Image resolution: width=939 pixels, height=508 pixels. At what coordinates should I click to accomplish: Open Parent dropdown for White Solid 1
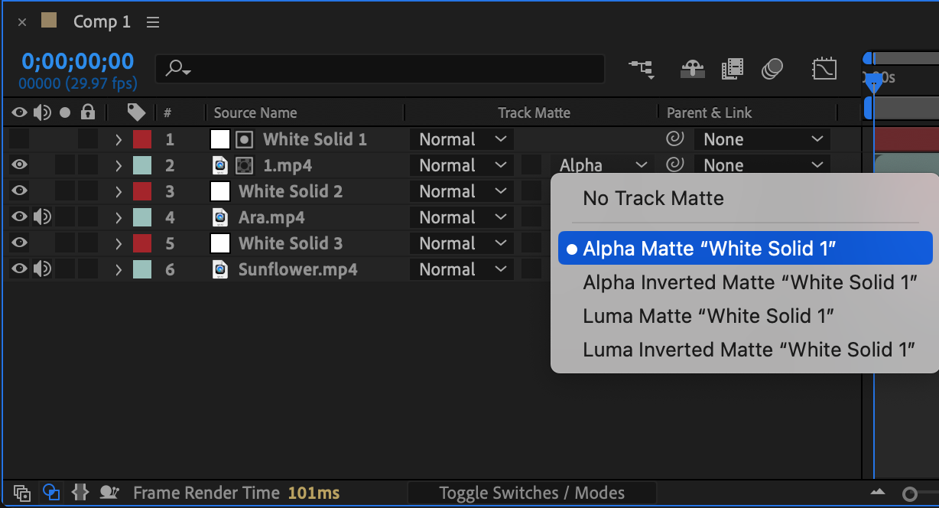762,139
